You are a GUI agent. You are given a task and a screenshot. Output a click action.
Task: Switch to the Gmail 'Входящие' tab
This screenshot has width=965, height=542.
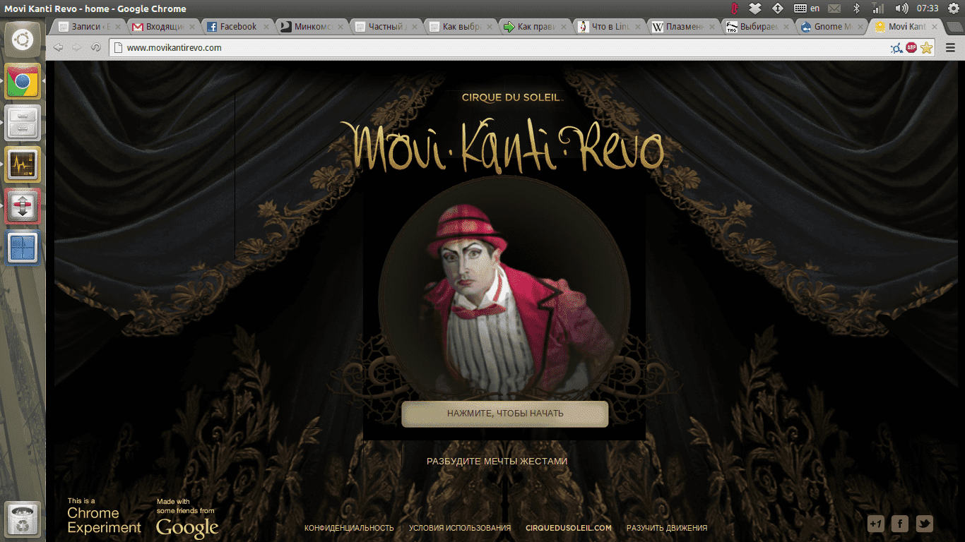[164, 27]
